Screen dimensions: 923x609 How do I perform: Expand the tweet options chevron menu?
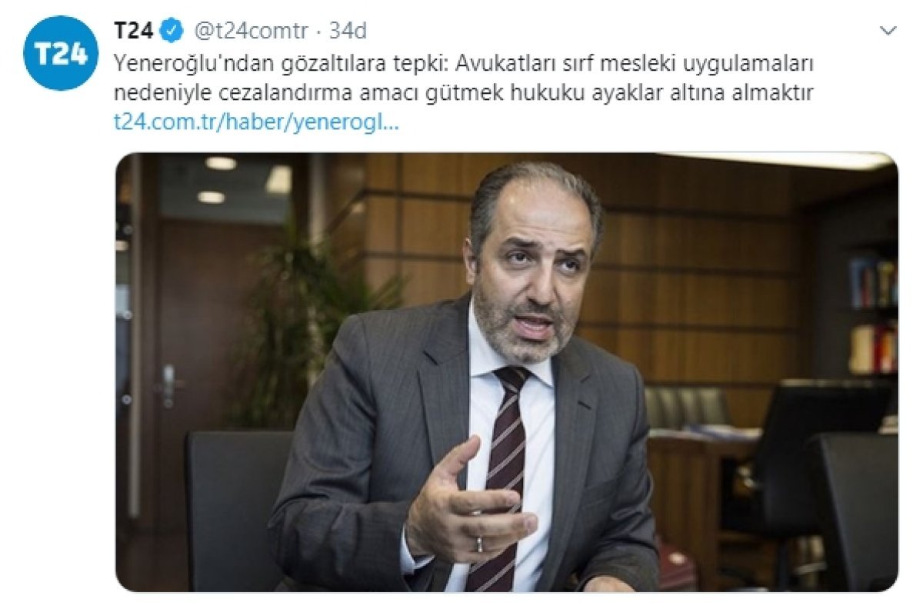[888, 31]
